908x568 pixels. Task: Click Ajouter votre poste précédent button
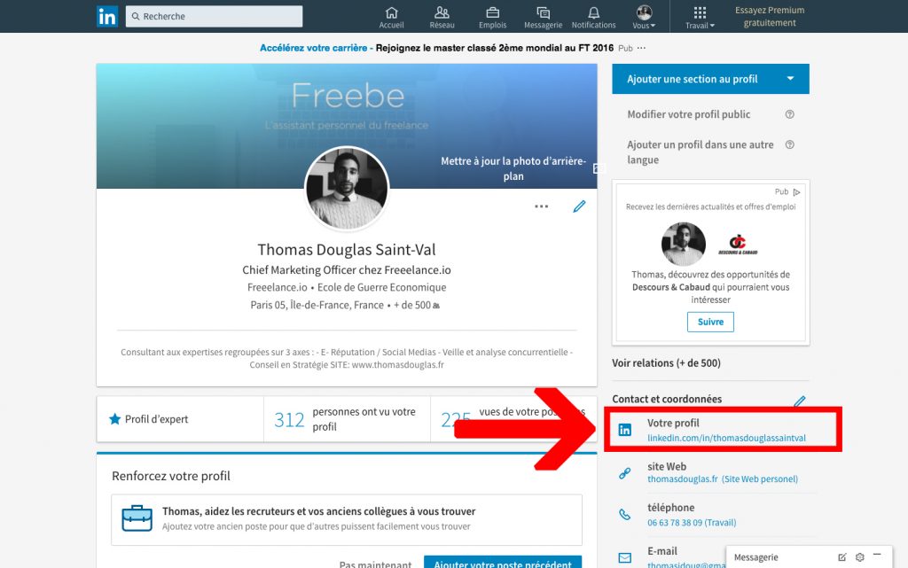[x=503, y=562]
